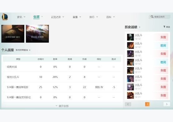This screenshot has height=122, width=173.
Task: Select the third match champion avatar
Action: coord(130,54)
